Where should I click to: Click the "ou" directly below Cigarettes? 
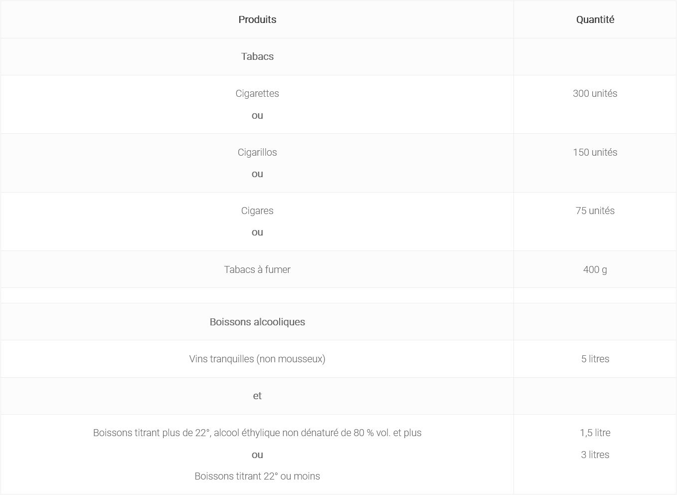[x=257, y=115]
